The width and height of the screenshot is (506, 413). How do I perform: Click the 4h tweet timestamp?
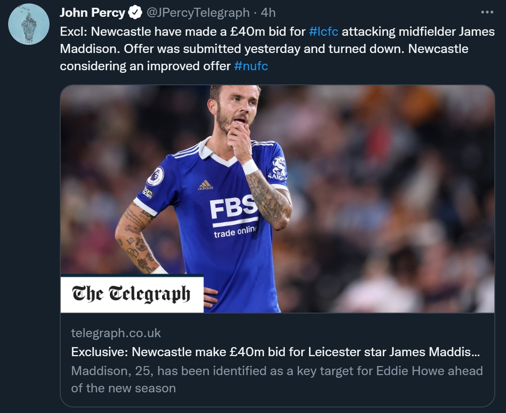click(x=268, y=13)
